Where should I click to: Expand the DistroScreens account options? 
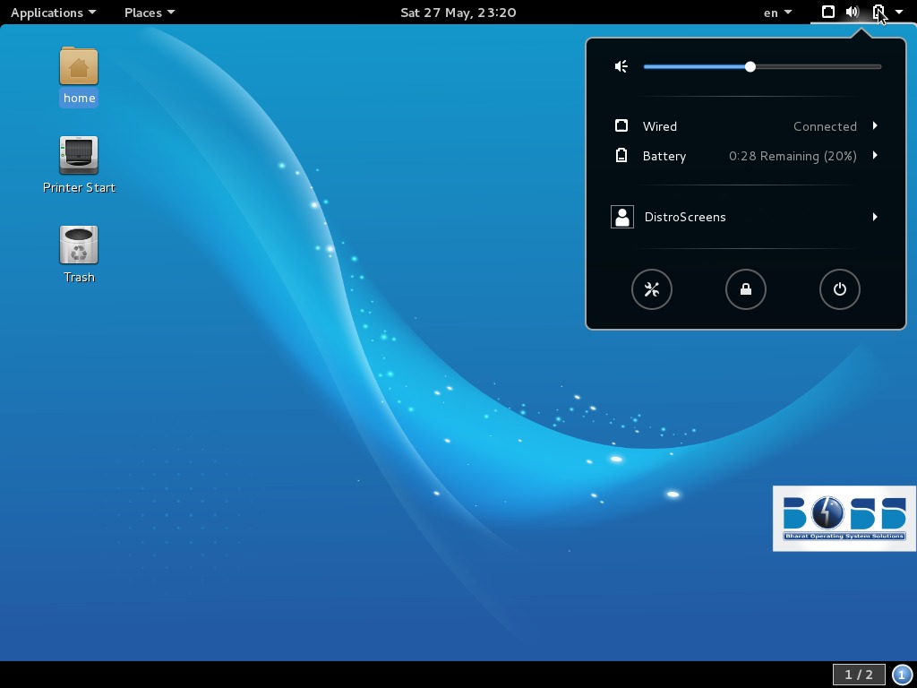[875, 217]
